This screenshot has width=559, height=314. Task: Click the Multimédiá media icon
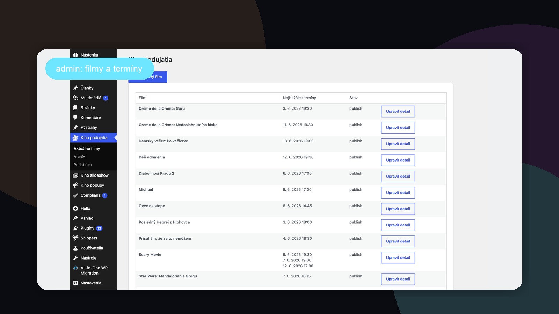75,98
